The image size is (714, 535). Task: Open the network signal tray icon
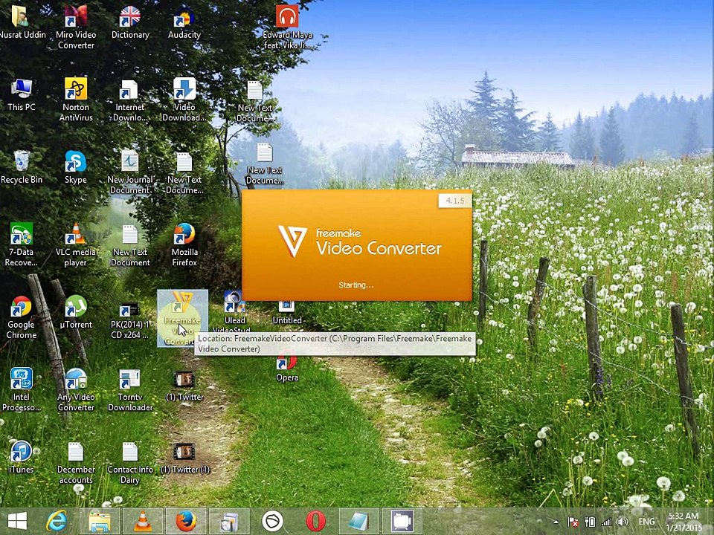[x=606, y=522]
